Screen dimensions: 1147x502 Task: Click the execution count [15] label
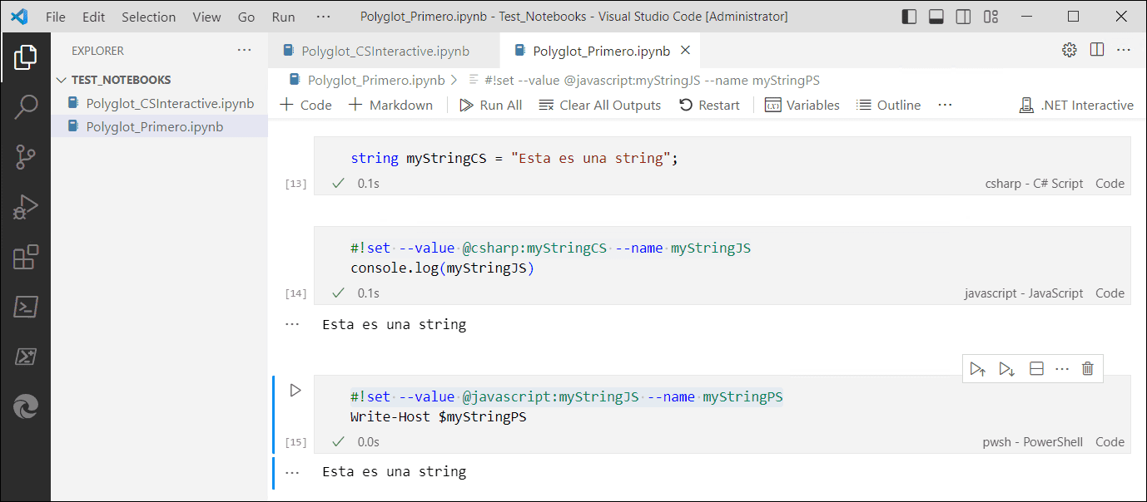pyautogui.click(x=295, y=442)
